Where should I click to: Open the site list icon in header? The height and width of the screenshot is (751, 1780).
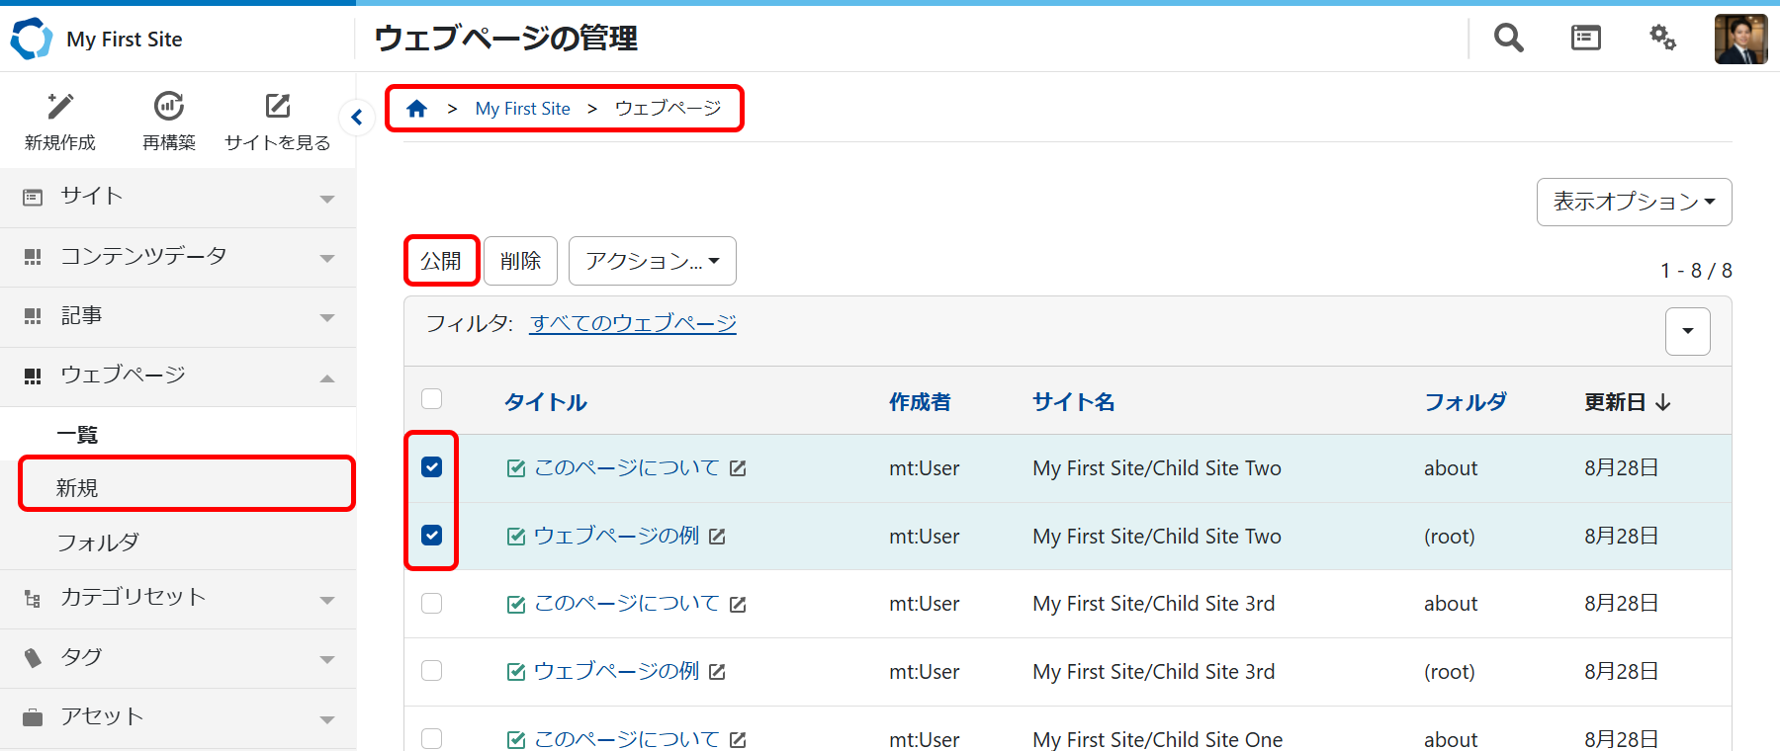1585,39
